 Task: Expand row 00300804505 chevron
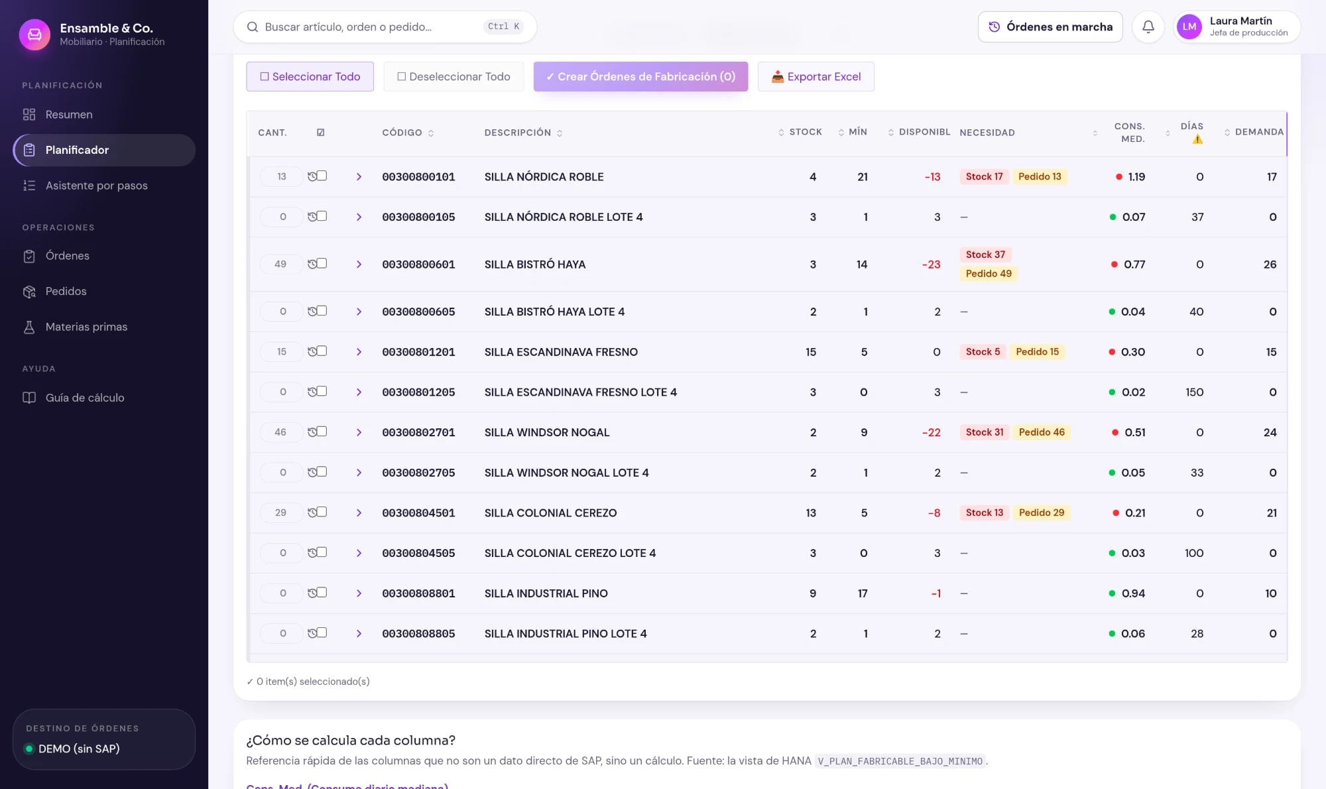[359, 553]
